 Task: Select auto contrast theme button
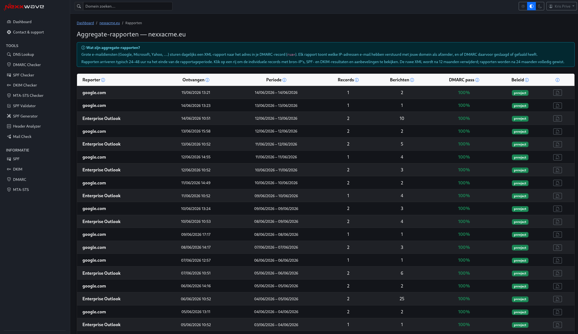click(x=531, y=6)
